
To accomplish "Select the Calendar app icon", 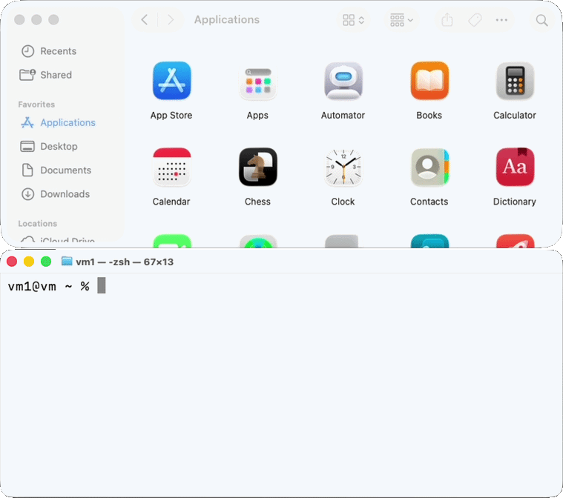I will 171,167.
